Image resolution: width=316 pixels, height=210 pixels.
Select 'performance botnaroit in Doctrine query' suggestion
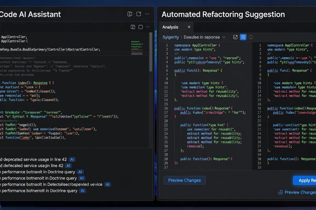tap(38, 172)
